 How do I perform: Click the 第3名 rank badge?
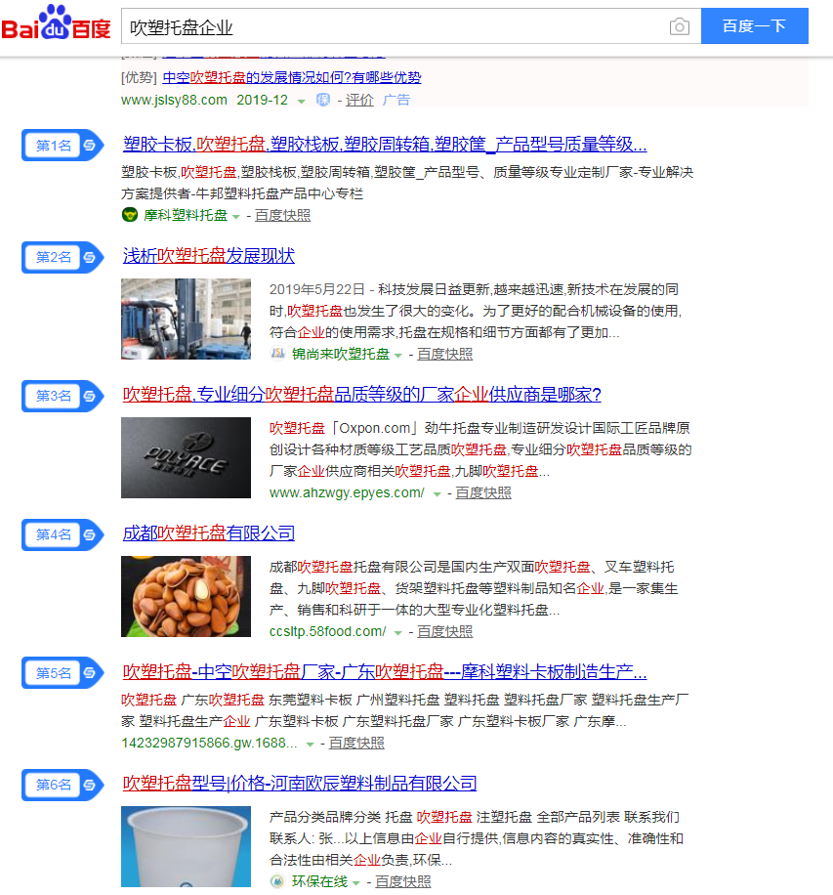(x=62, y=396)
